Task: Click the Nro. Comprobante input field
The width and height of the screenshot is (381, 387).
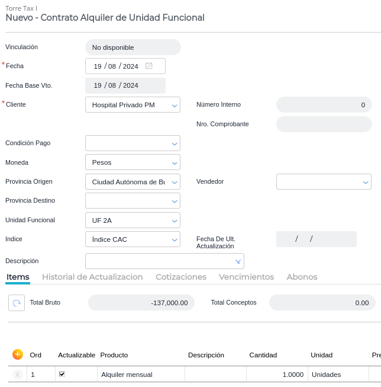Action: tap(324, 124)
